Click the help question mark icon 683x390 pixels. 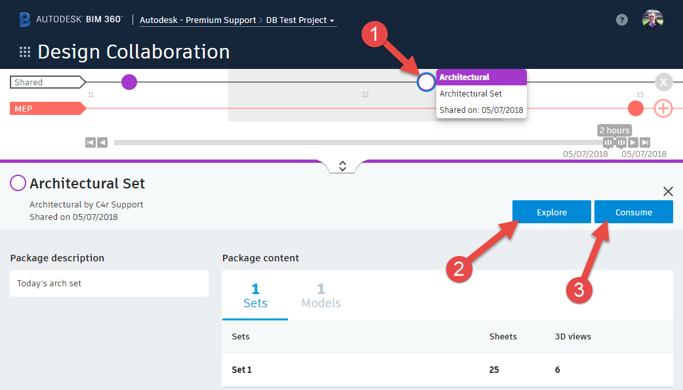click(x=621, y=20)
